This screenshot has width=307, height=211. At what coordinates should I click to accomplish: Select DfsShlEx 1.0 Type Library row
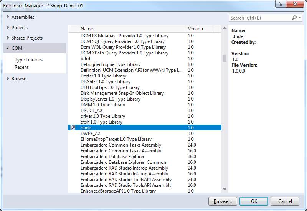pyautogui.click(x=145, y=82)
